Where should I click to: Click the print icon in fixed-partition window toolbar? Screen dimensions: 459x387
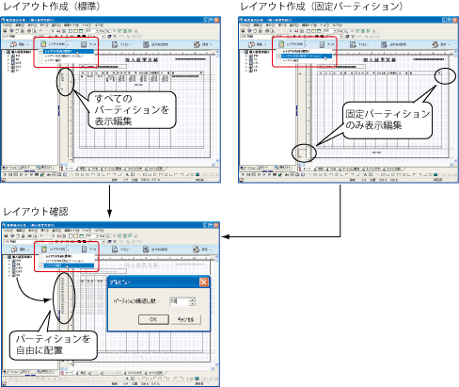pos(267,31)
